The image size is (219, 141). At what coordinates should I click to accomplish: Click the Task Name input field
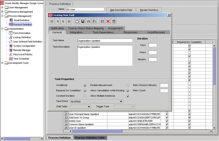105,41
